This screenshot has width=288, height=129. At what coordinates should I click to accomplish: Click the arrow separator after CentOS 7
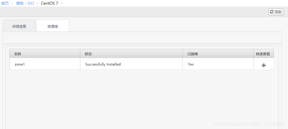coord(62,4)
